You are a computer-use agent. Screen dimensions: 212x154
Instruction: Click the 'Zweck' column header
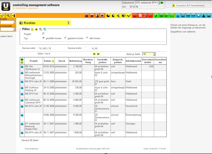(x=62, y=61)
